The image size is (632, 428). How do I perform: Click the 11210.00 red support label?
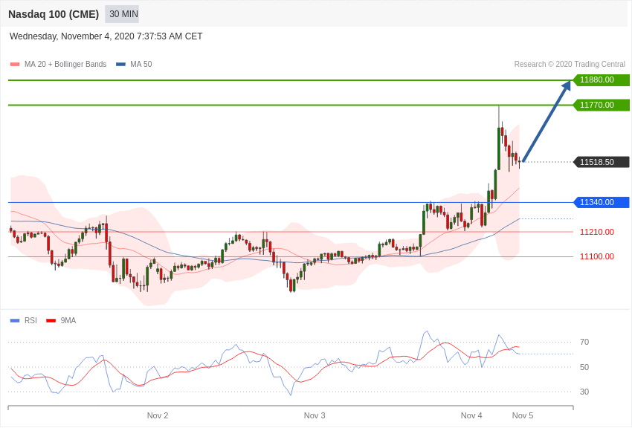click(597, 232)
